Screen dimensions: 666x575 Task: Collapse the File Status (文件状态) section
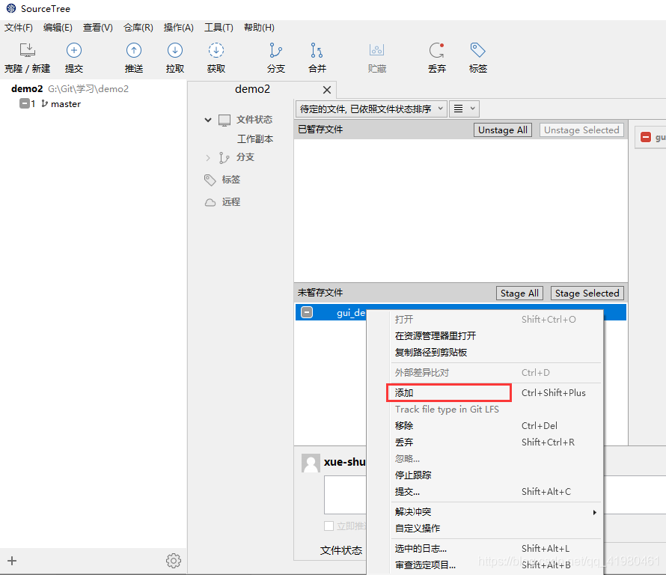click(208, 120)
